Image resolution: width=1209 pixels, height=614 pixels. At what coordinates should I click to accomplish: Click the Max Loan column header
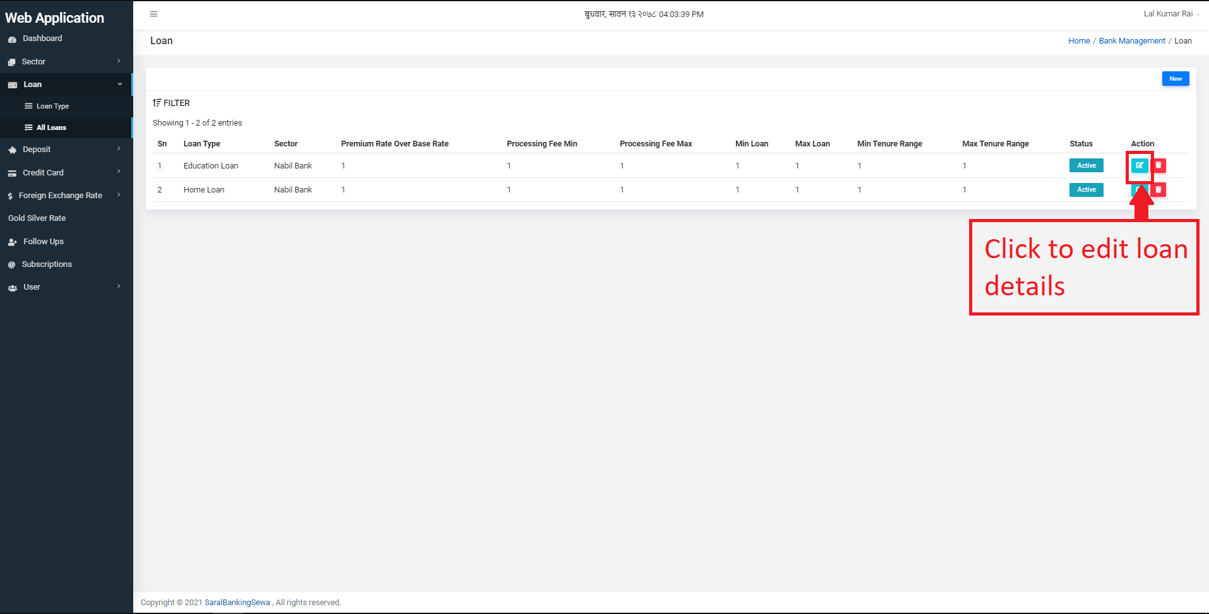813,144
